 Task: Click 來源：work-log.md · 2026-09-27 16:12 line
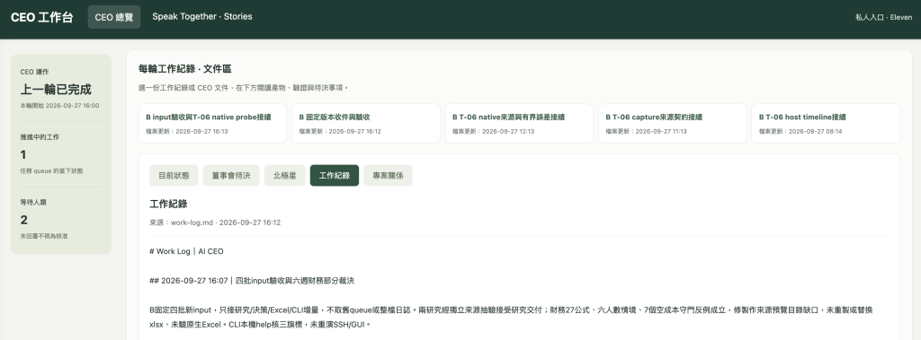tap(215, 222)
